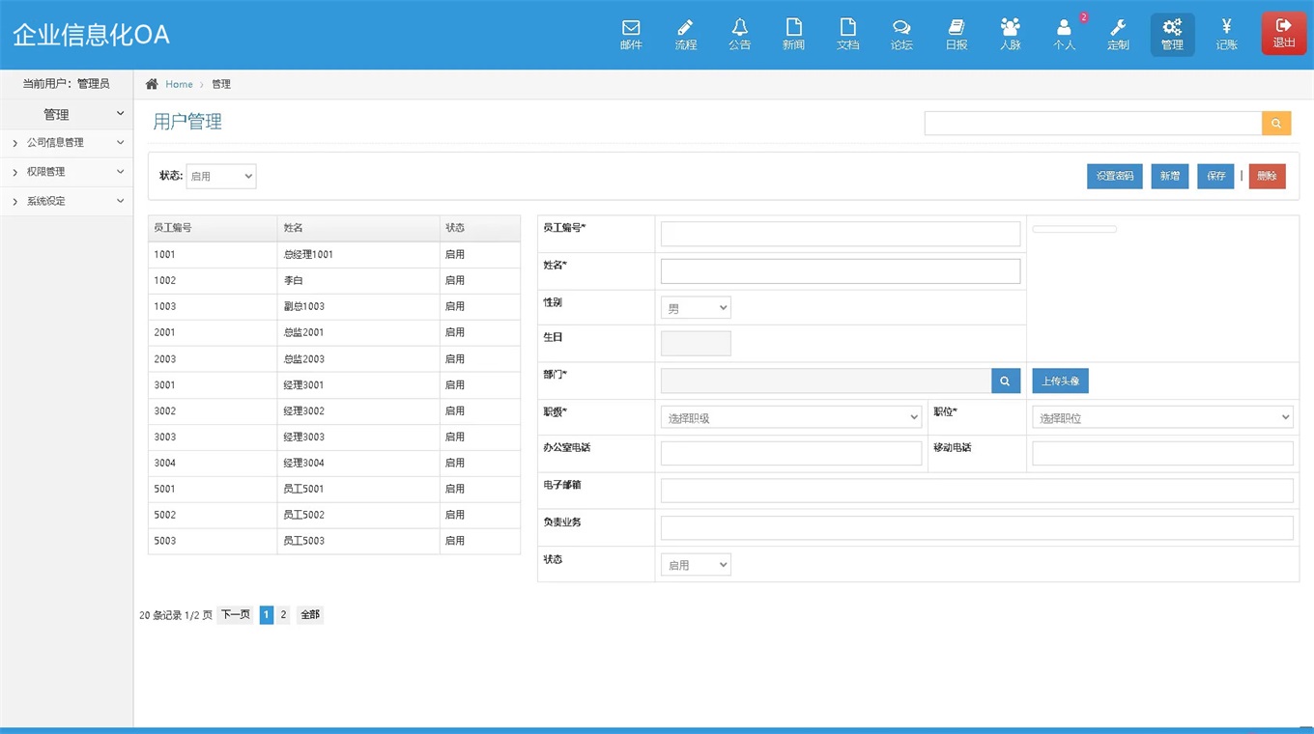This screenshot has height=734, width=1314.
Task: Click the 上传头像 button
Action: click(1060, 381)
